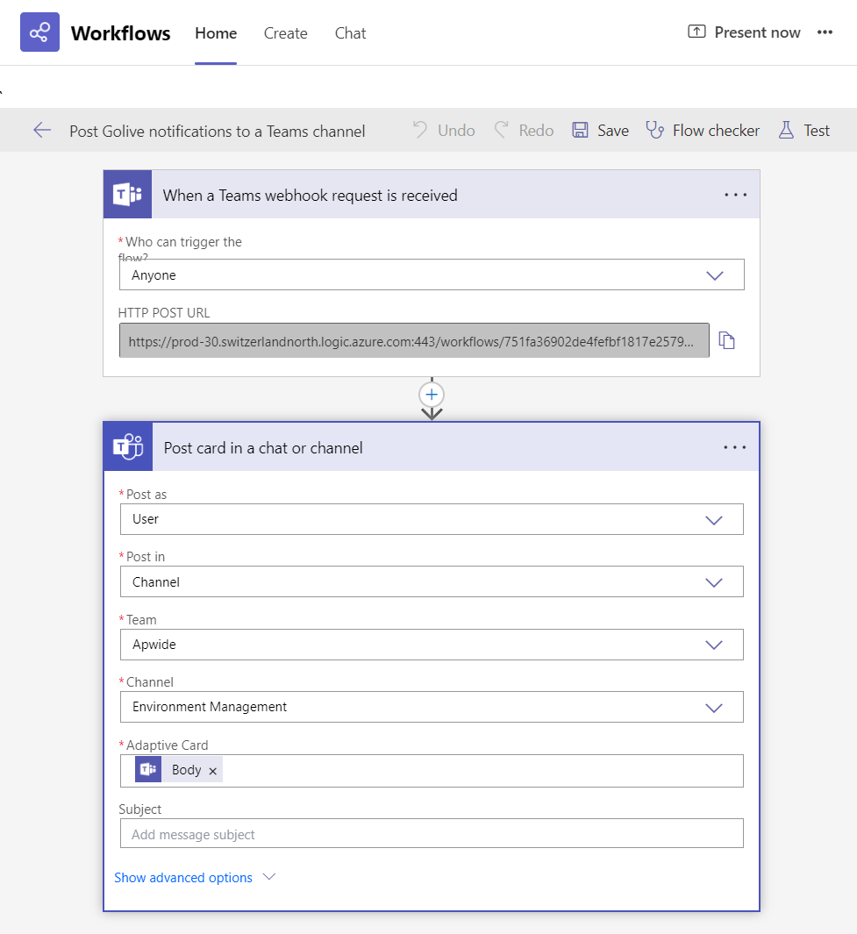Click the back arrow beside the flow title

click(x=42, y=131)
